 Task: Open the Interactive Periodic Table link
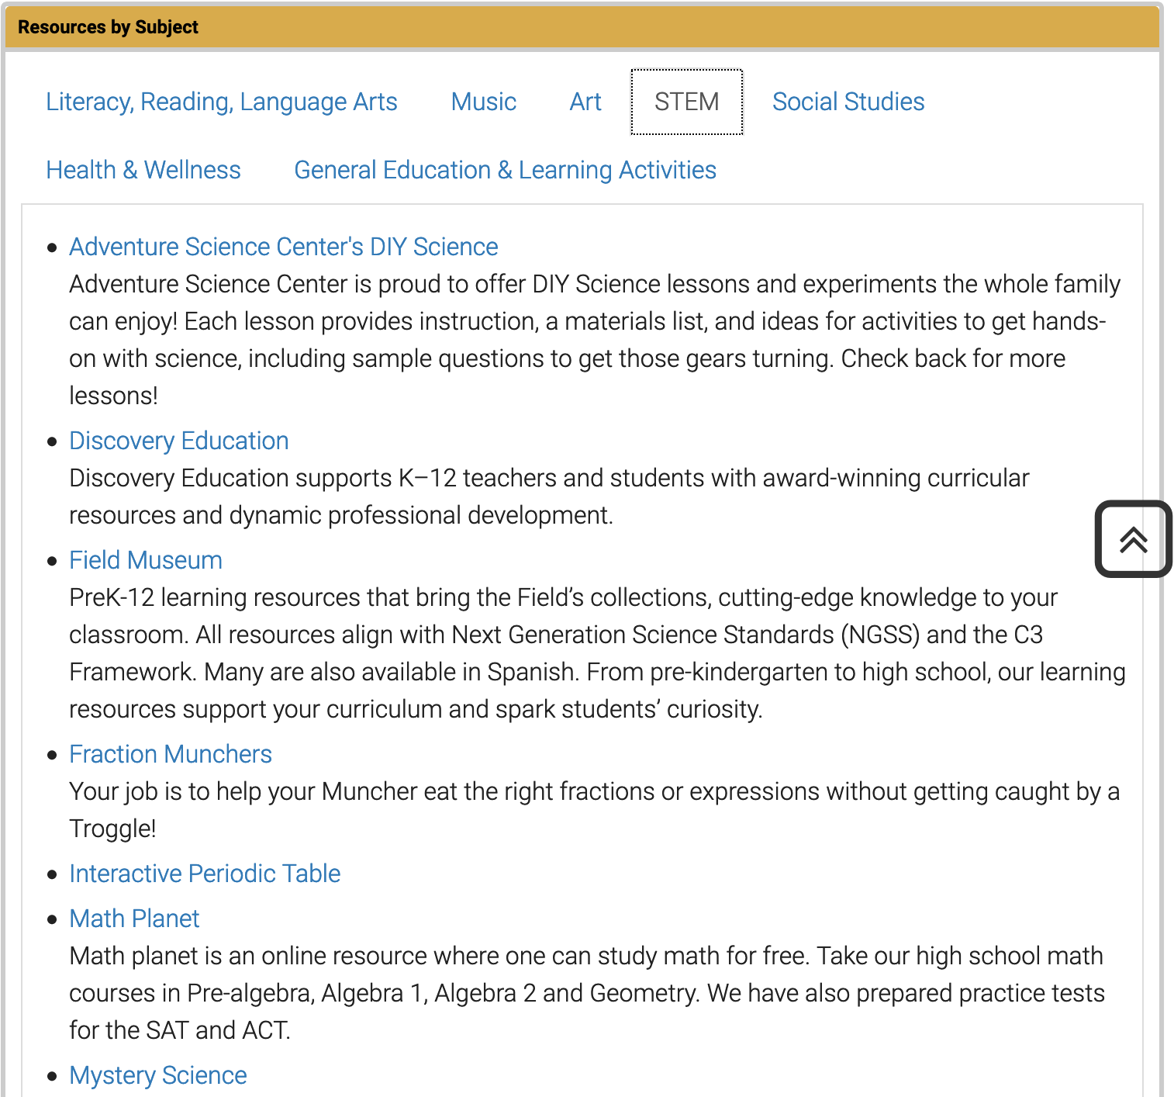pyautogui.click(x=205, y=874)
